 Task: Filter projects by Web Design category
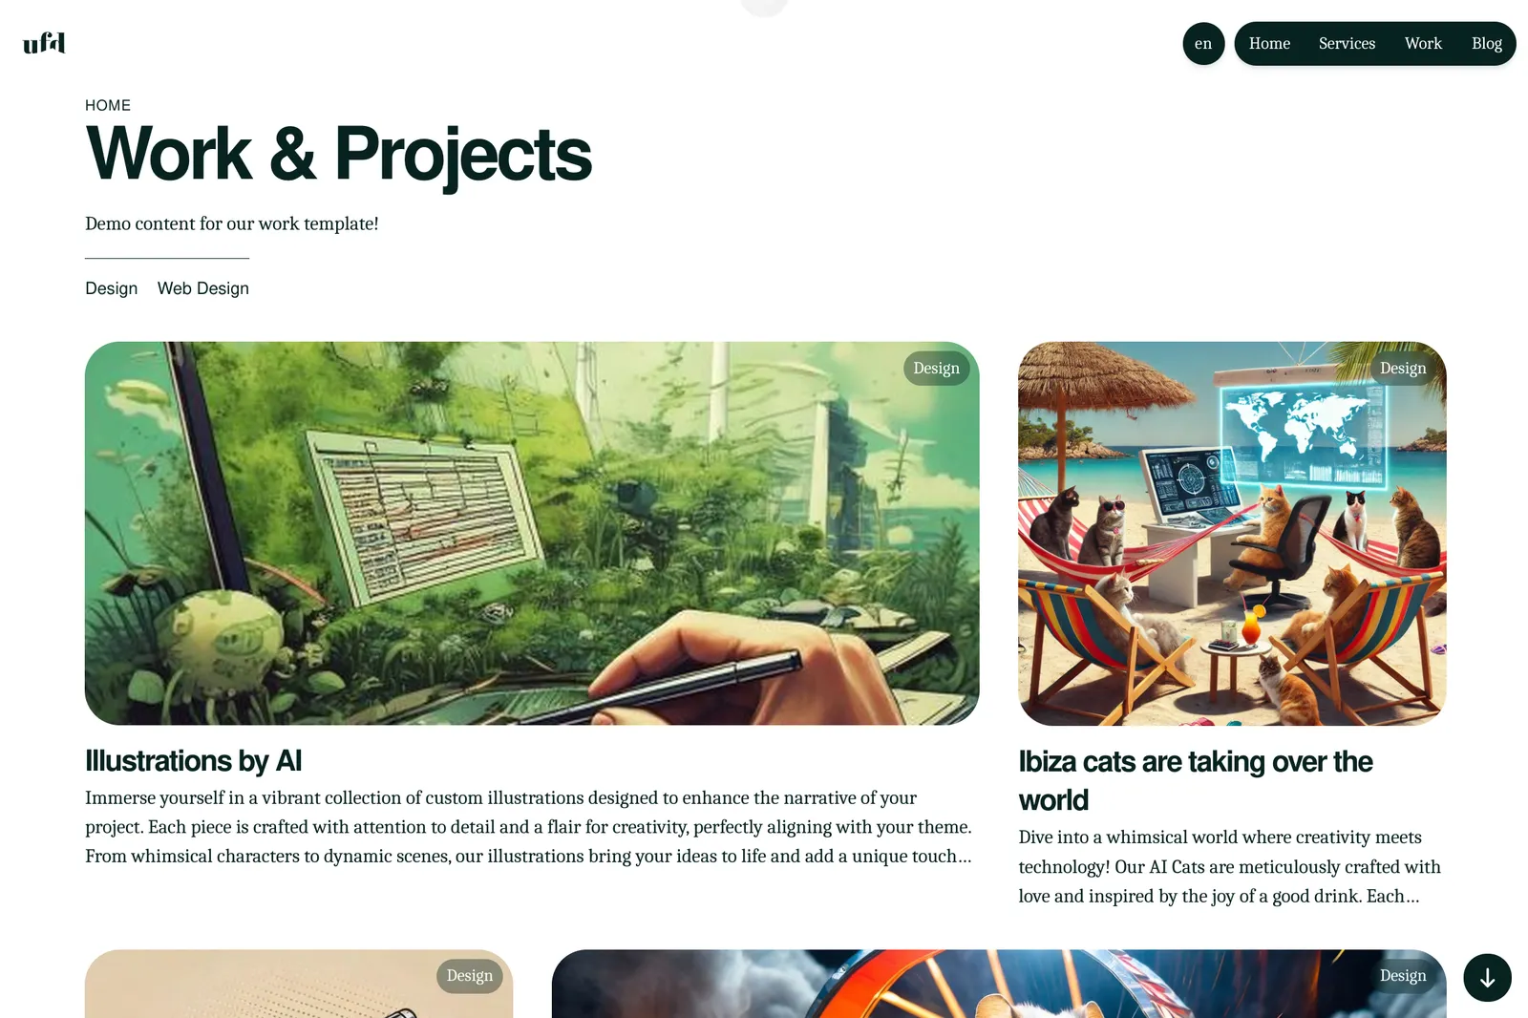202,288
